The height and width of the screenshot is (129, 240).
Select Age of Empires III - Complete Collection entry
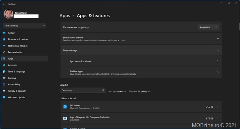(x=141, y=118)
